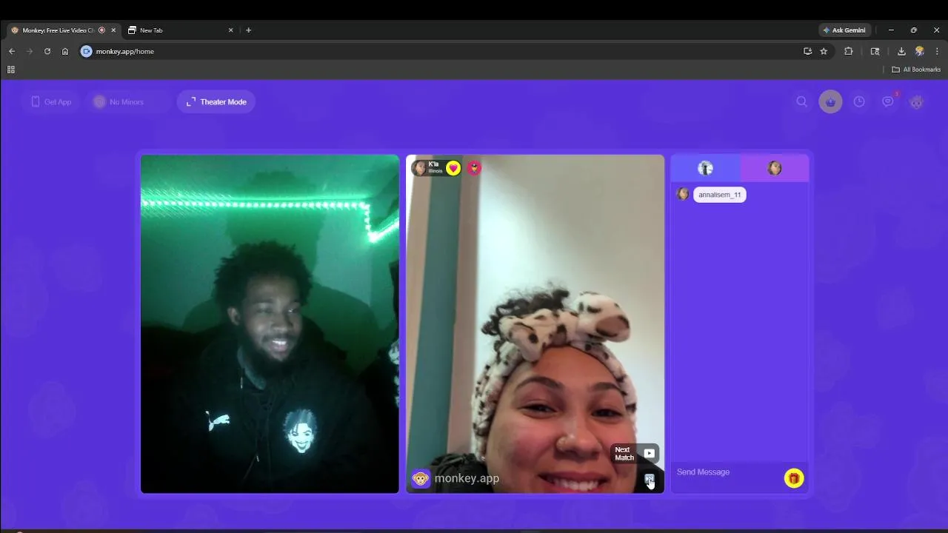Bookmark this page with the star
This screenshot has height=533, width=948.
coord(824,51)
